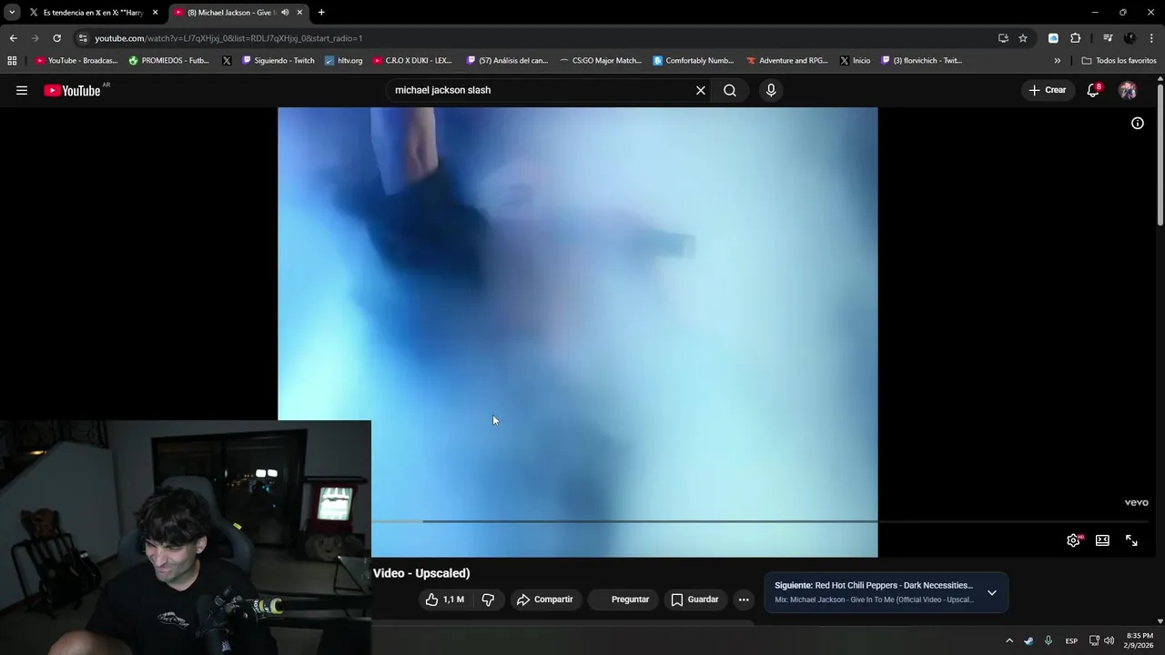Go back with the browser back arrow

point(13,38)
